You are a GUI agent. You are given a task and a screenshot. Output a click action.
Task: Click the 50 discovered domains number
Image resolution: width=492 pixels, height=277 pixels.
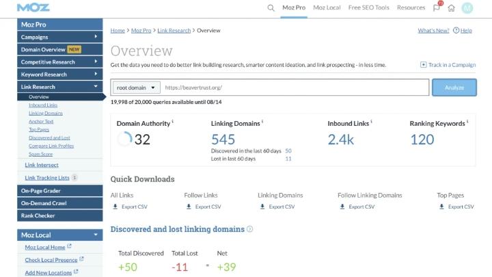pyautogui.click(x=288, y=150)
